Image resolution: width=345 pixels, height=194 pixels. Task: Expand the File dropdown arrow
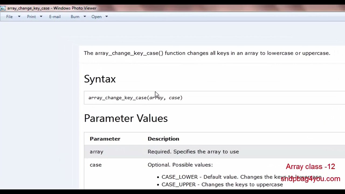(19, 17)
